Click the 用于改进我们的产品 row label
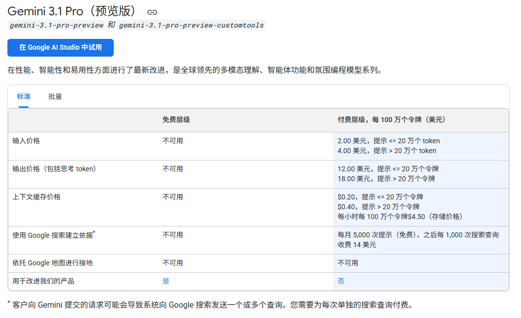 click(43, 282)
